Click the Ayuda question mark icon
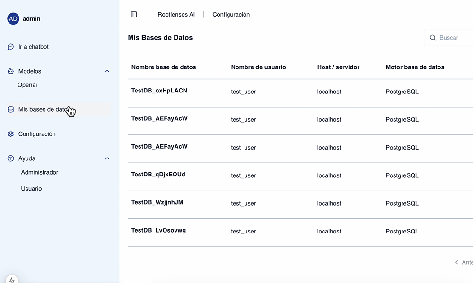The image size is (473, 283). (11, 158)
